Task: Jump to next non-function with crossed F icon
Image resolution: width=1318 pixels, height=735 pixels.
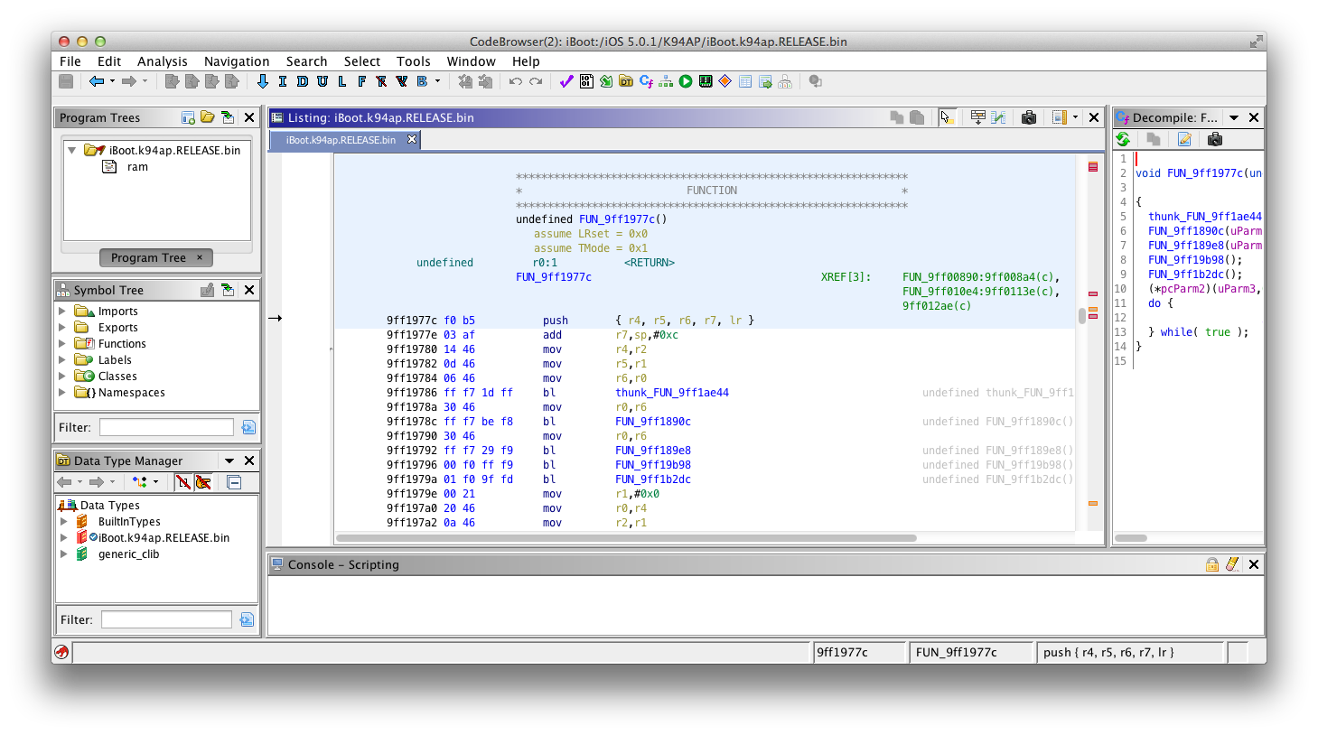Action: click(x=382, y=81)
